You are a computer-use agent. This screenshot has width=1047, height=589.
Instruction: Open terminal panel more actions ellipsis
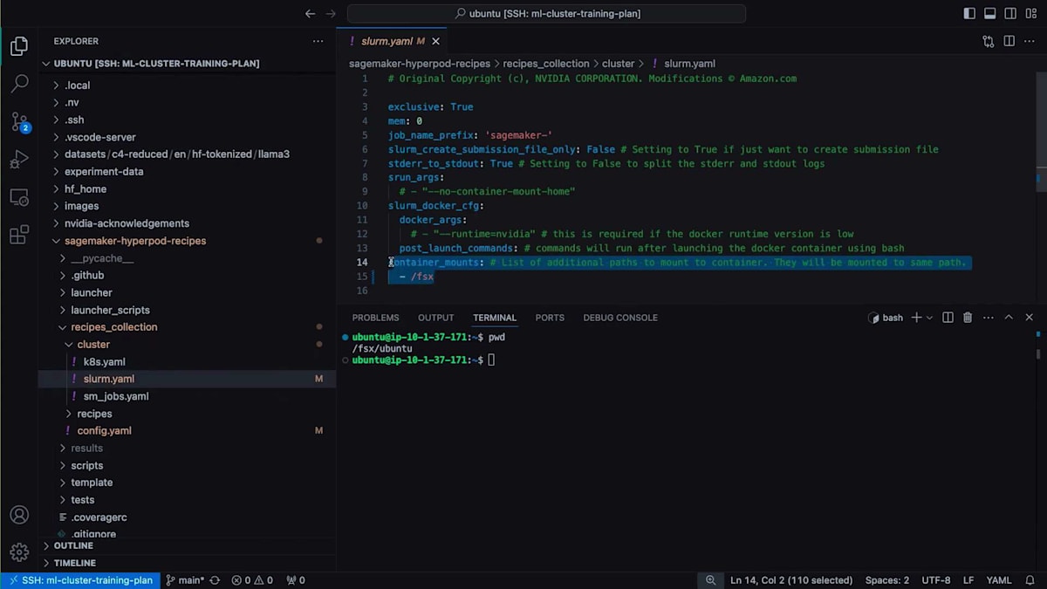coord(988,318)
